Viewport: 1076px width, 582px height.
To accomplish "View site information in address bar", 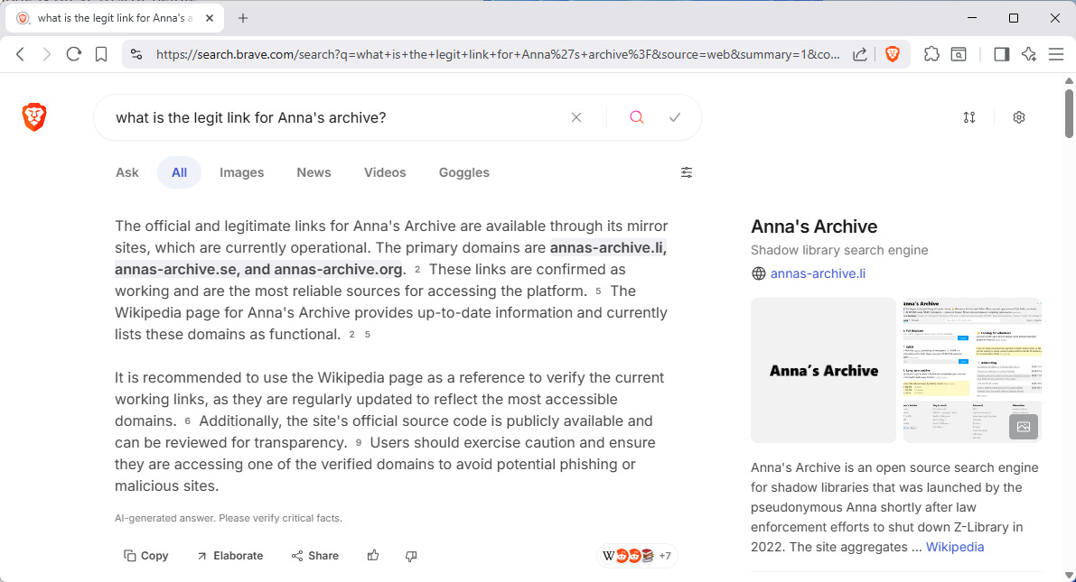I will (136, 54).
